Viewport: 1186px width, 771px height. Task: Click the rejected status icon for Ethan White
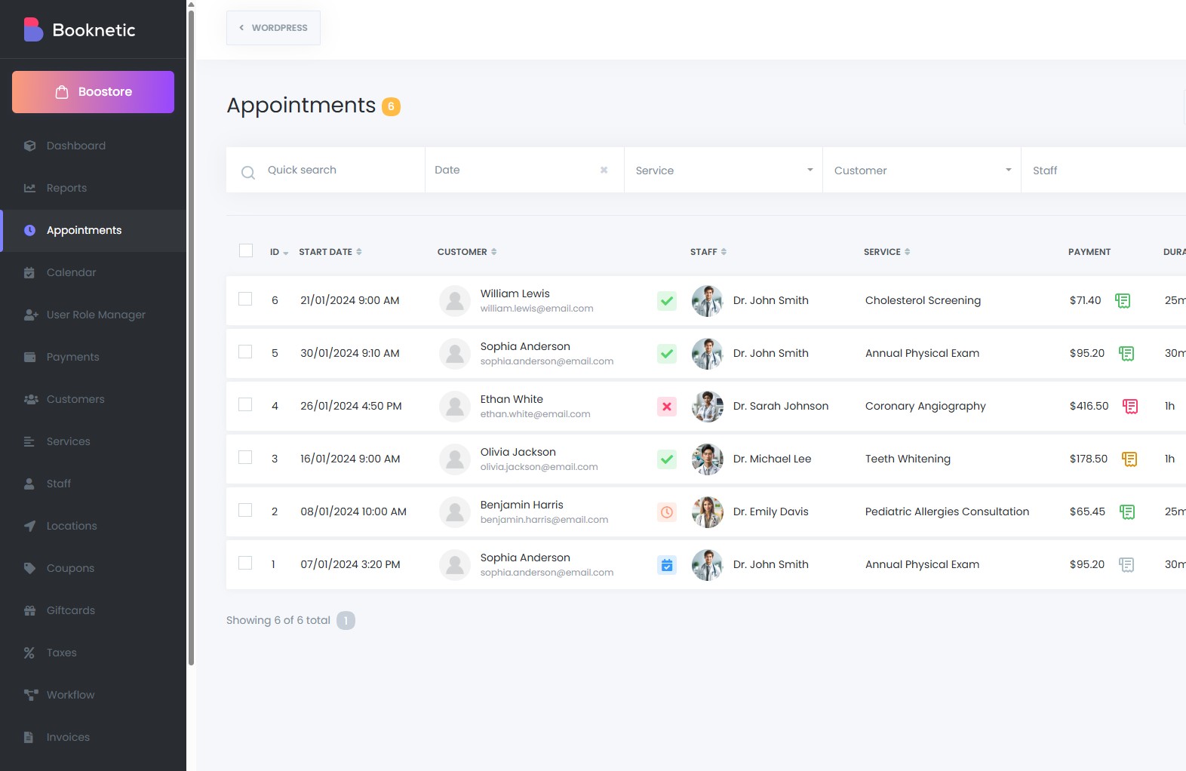tap(667, 407)
